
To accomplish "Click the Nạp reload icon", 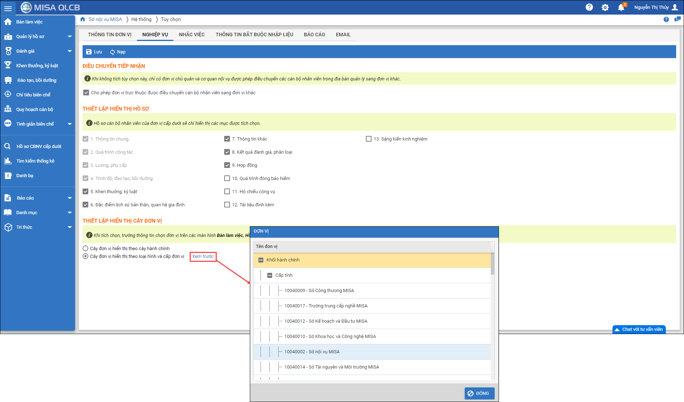I will (112, 52).
